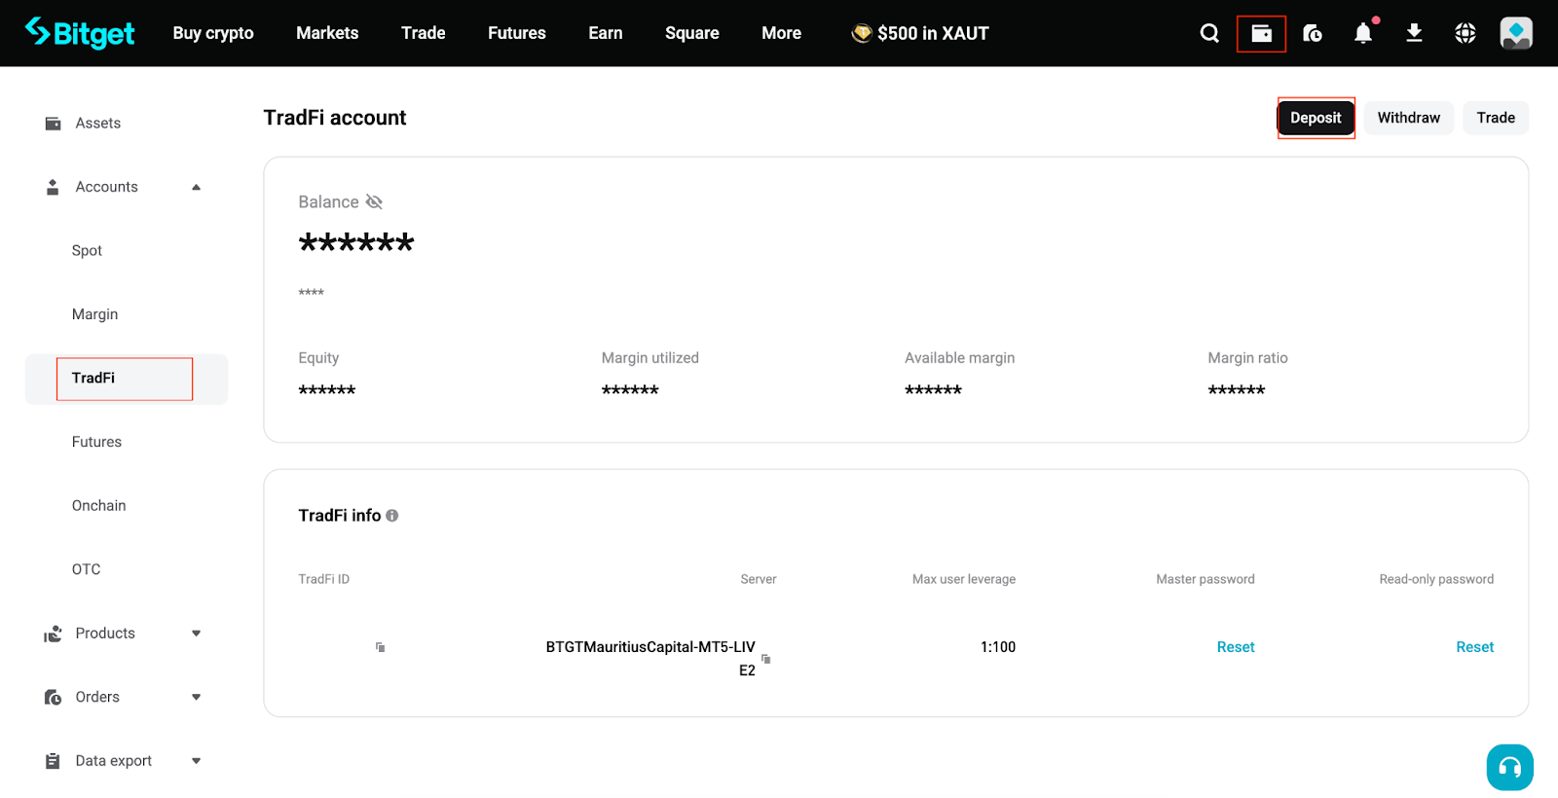This screenshot has height=798, width=1558.
Task: Select Assets in the sidebar
Action: coord(98,124)
